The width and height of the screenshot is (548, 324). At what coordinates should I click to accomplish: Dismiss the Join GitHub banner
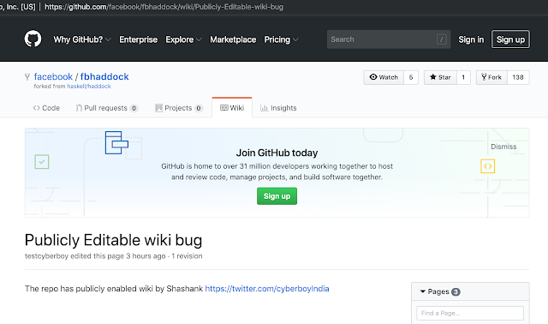pos(503,147)
